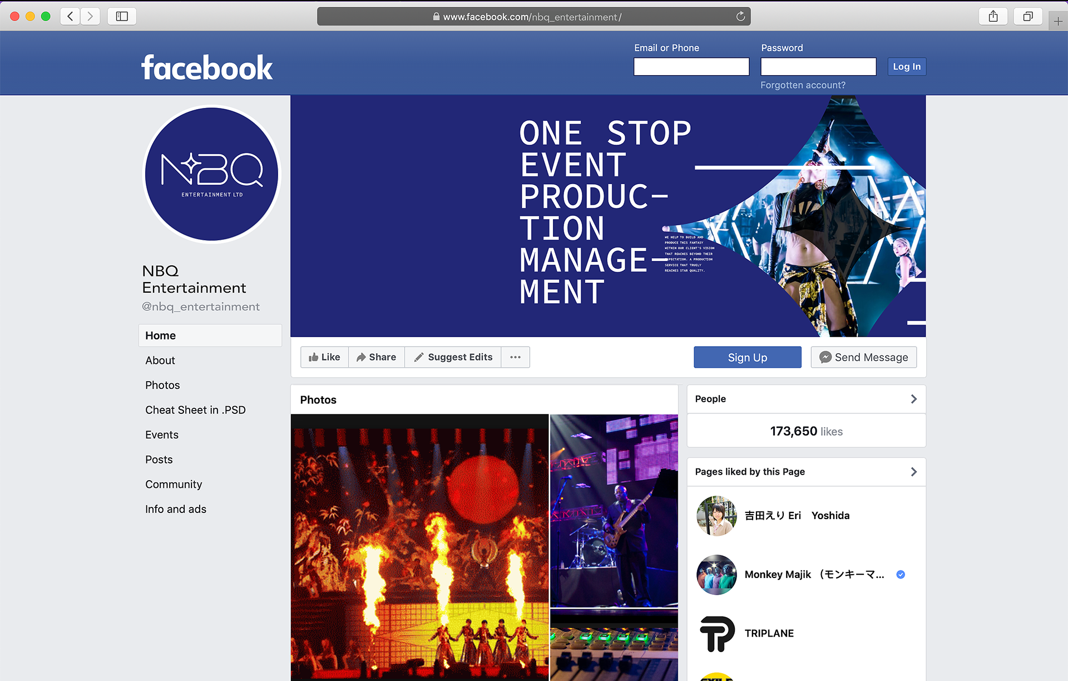The image size is (1068, 681).
Task: Click the @nbq_entertainment username
Action: tap(201, 307)
